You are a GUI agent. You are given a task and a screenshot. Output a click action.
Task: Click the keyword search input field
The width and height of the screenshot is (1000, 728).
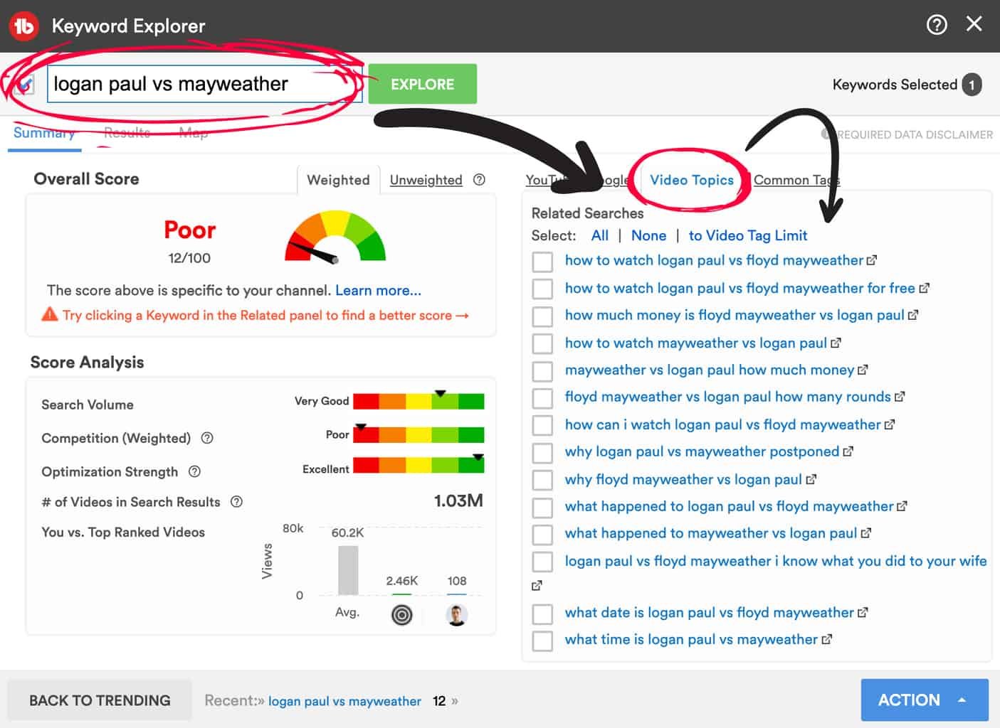[x=204, y=84]
